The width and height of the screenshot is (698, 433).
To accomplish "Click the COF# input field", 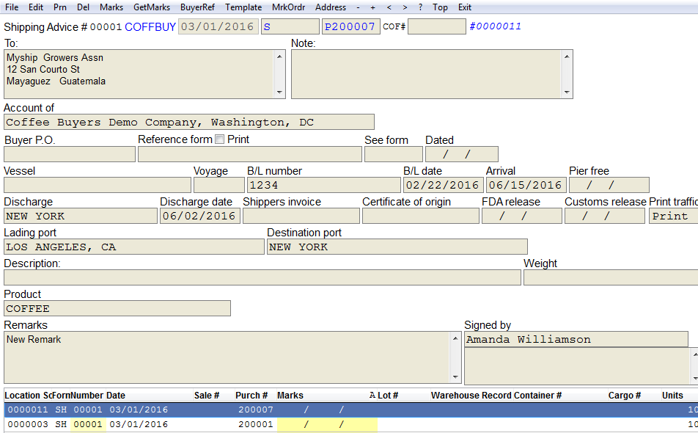I will click(437, 26).
